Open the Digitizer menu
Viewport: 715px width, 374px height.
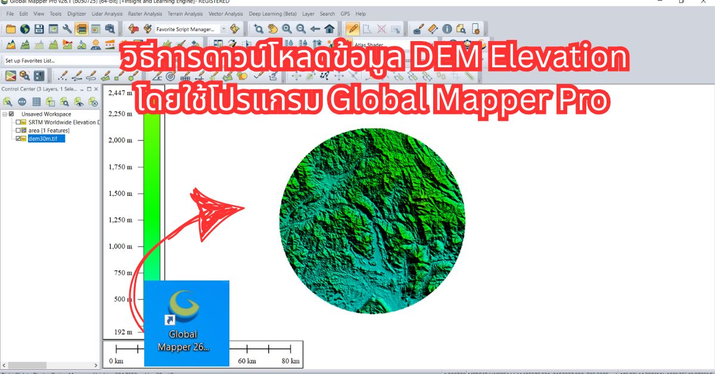click(76, 14)
